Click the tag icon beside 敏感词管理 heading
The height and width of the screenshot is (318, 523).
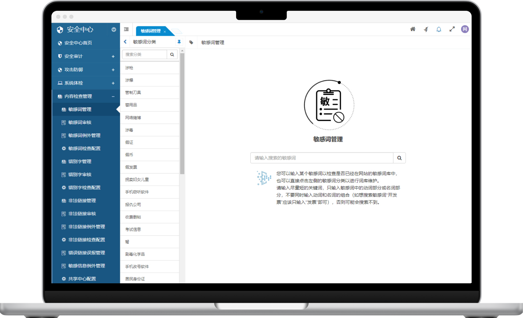(x=191, y=42)
